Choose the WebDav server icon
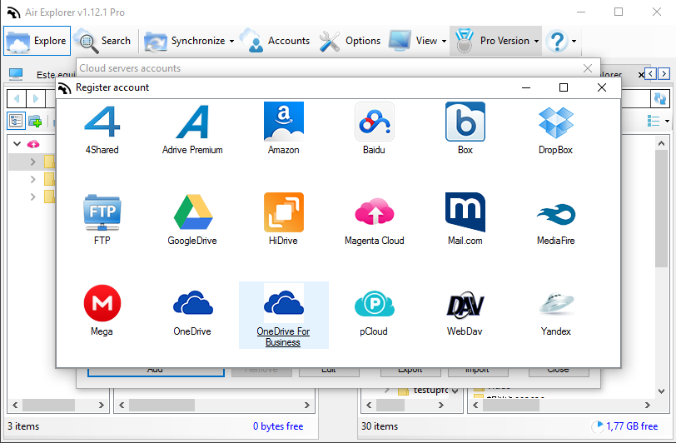 [465, 306]
